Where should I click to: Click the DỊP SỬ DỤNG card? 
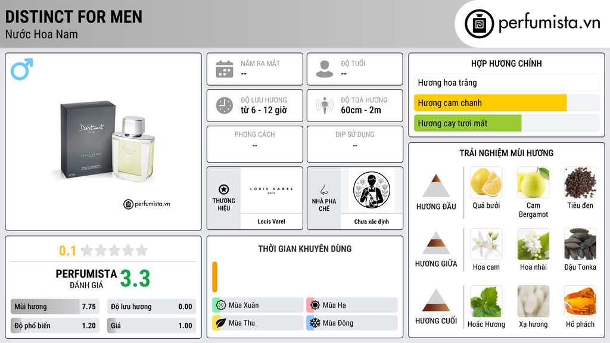pyautogui.click(x=355, y=144)
